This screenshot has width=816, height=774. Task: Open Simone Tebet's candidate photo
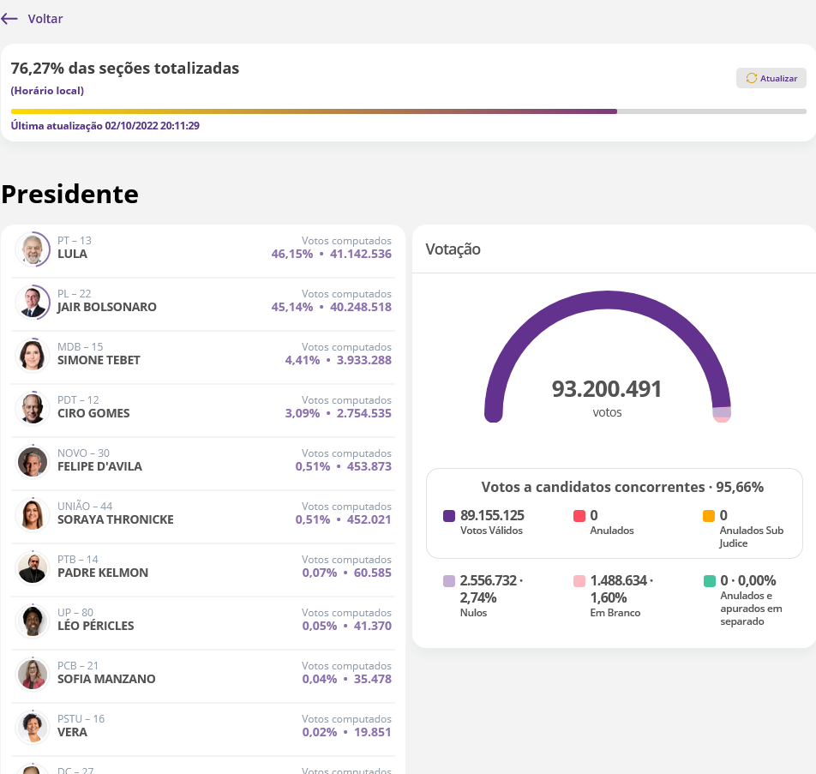click(x=33, y=355)
